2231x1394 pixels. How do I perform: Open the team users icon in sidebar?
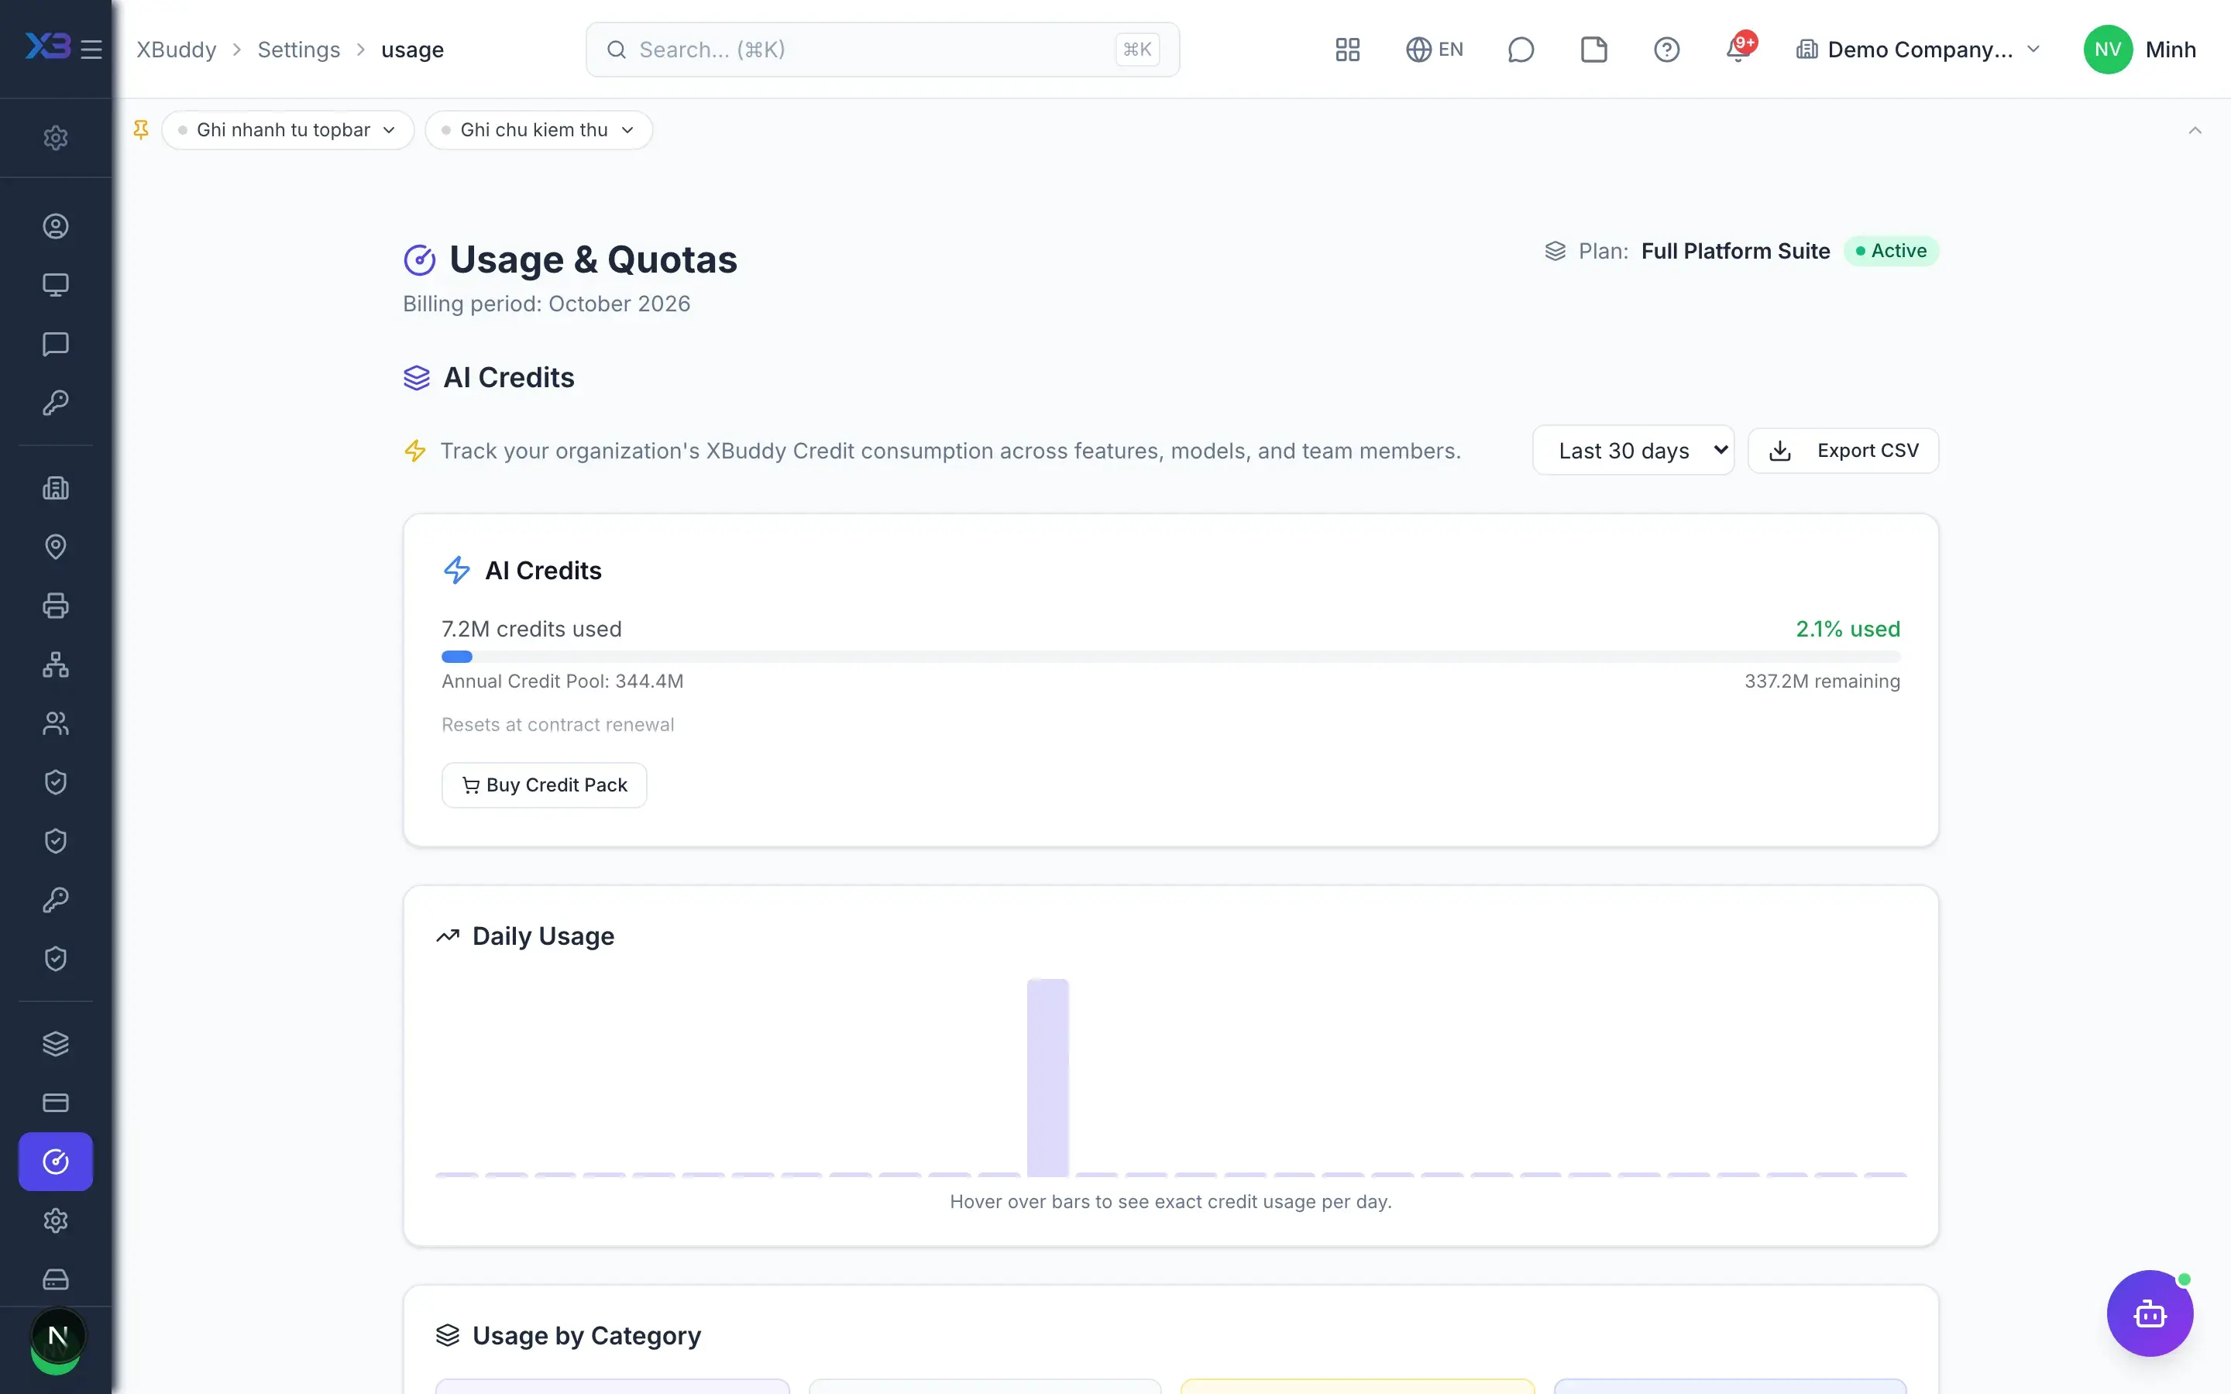(55, 724)
